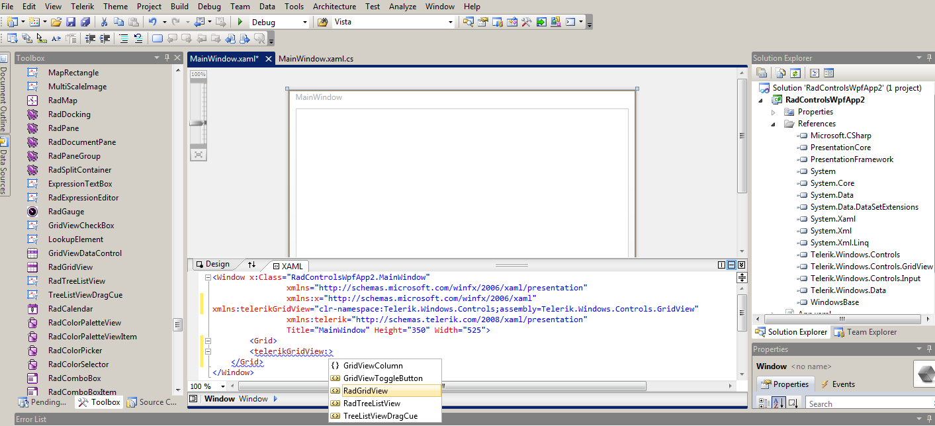The height and width of the screenshot is (426, 935).
Task: Collapse the References tree node
Action: (773, 124)
